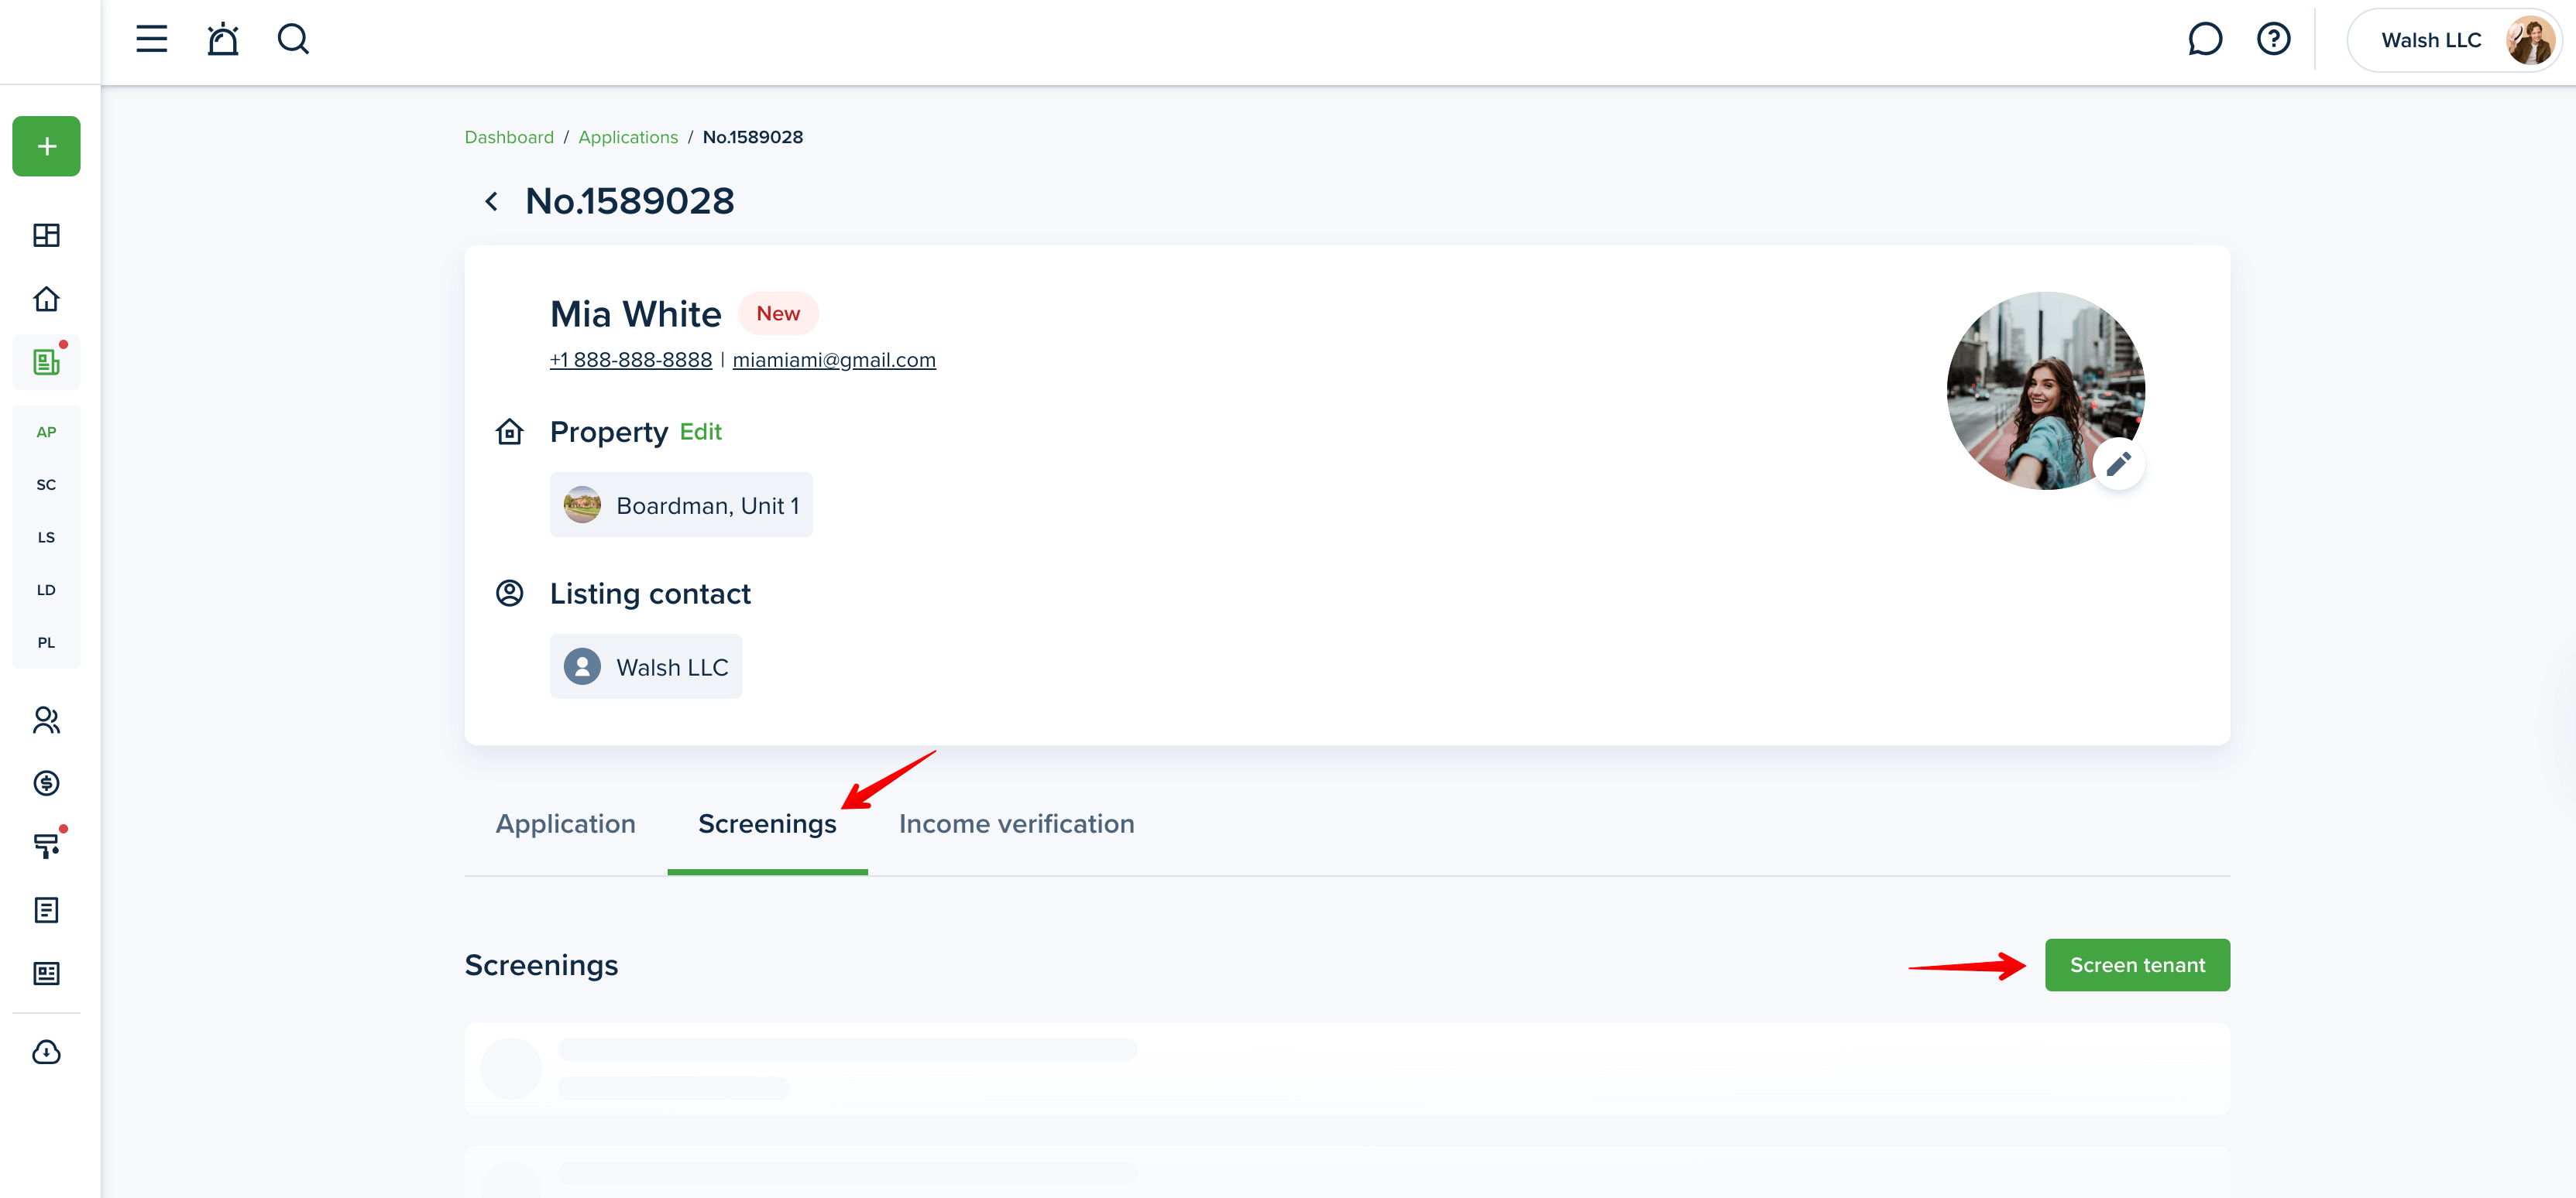The image size is (2576, 1198).
Task: Select the Boardman, Unit 1 property chip
Action: coord(681,505)
